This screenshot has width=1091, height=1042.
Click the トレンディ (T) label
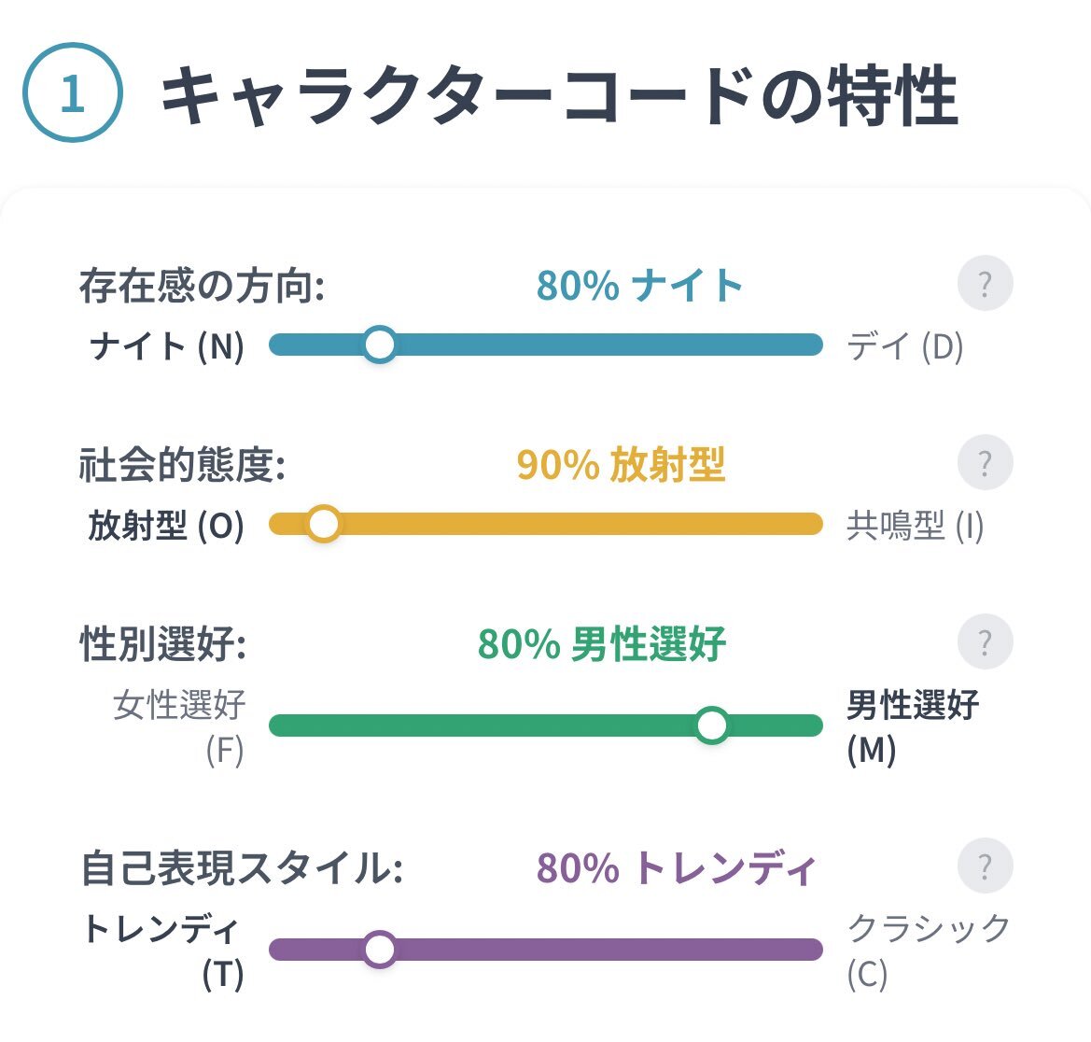point(162,950)
